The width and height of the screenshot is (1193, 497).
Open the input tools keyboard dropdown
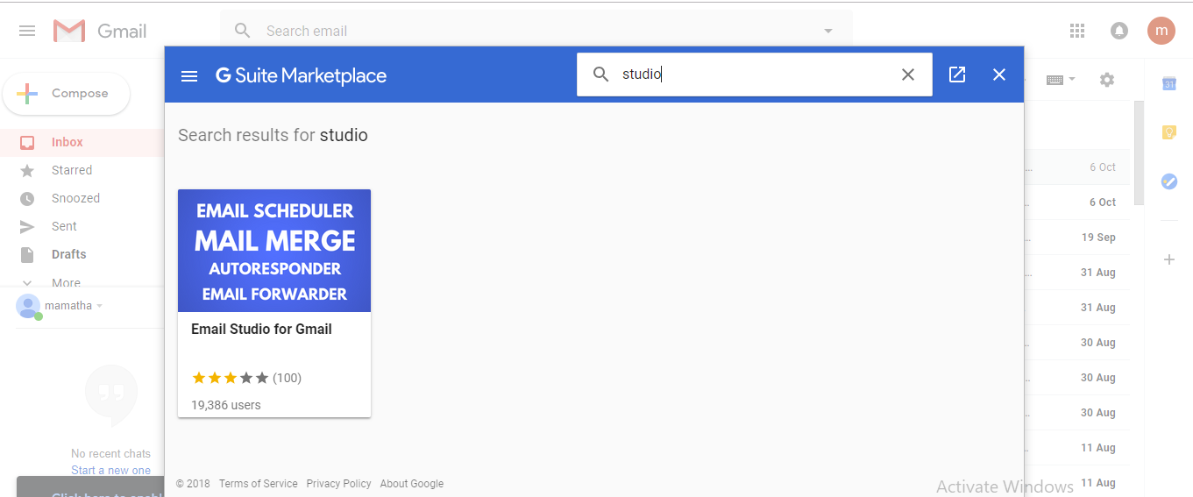[x=1060, y=80]
